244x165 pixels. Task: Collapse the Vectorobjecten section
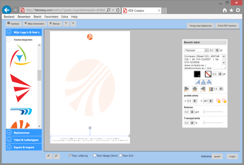[24, 40]
